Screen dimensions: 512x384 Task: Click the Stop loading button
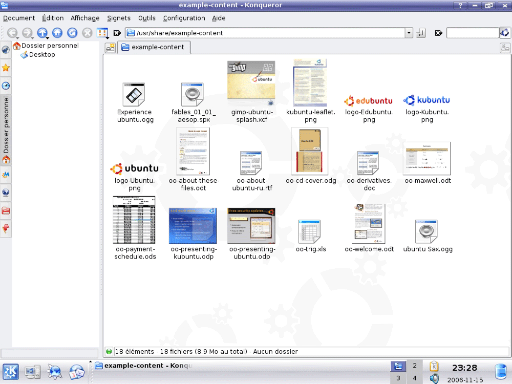coord(87,33)
